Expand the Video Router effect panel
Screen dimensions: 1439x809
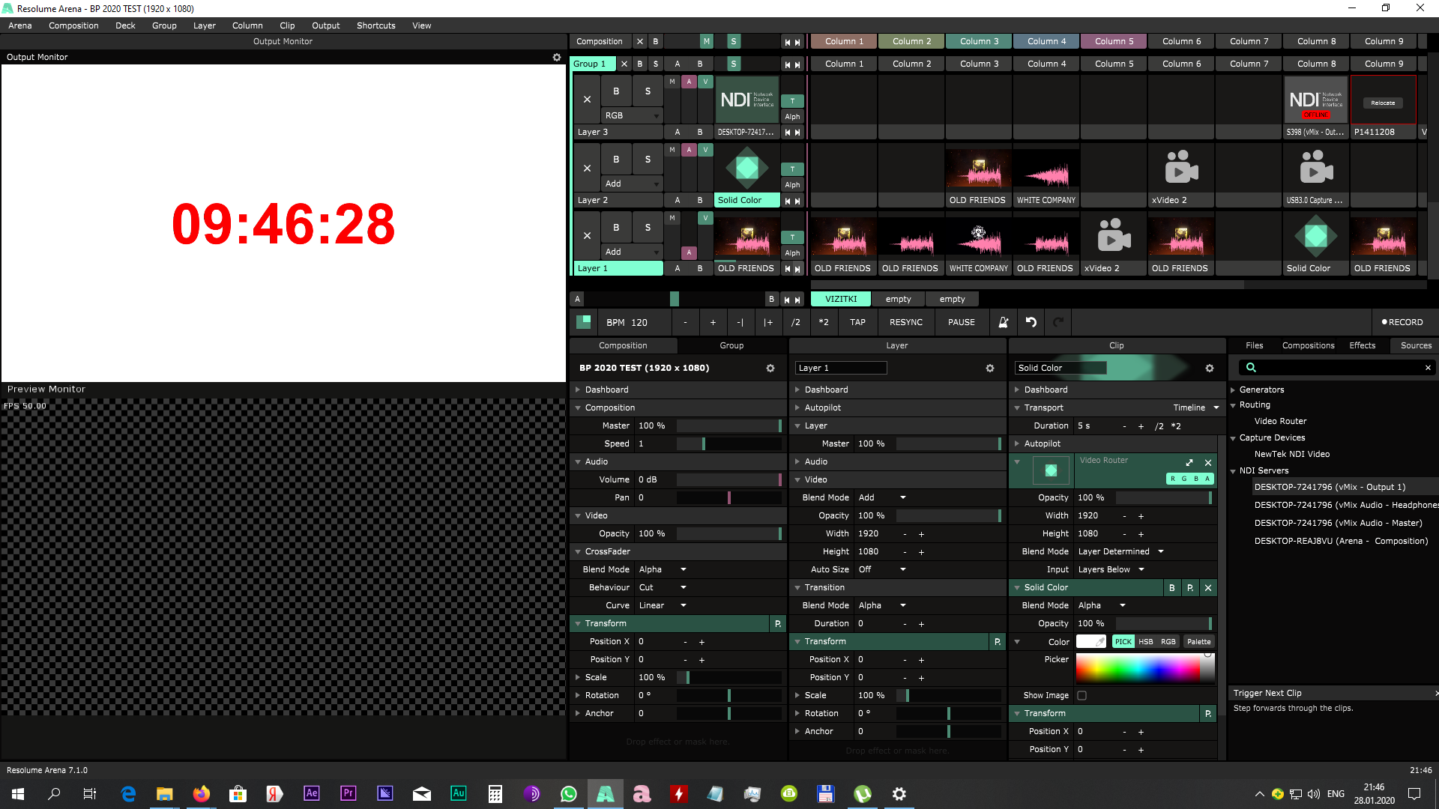tap(1189, 462)
